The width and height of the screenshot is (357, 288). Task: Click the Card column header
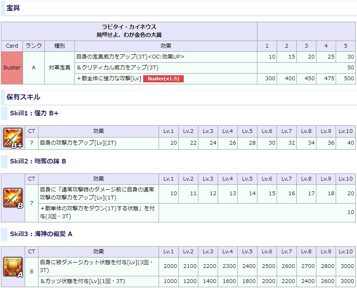click(12, 46)
